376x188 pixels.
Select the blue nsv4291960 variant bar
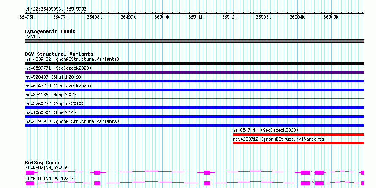[x=194, y=125]
